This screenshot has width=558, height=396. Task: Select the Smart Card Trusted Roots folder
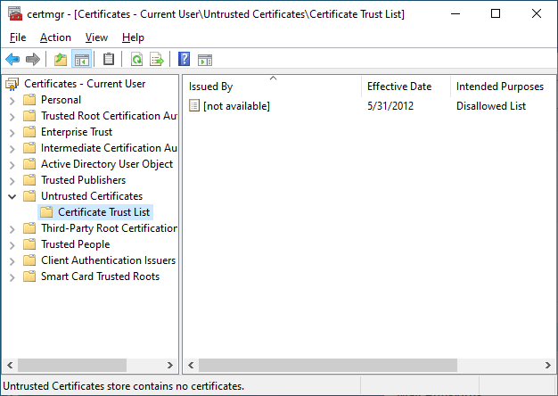point(100,276)
